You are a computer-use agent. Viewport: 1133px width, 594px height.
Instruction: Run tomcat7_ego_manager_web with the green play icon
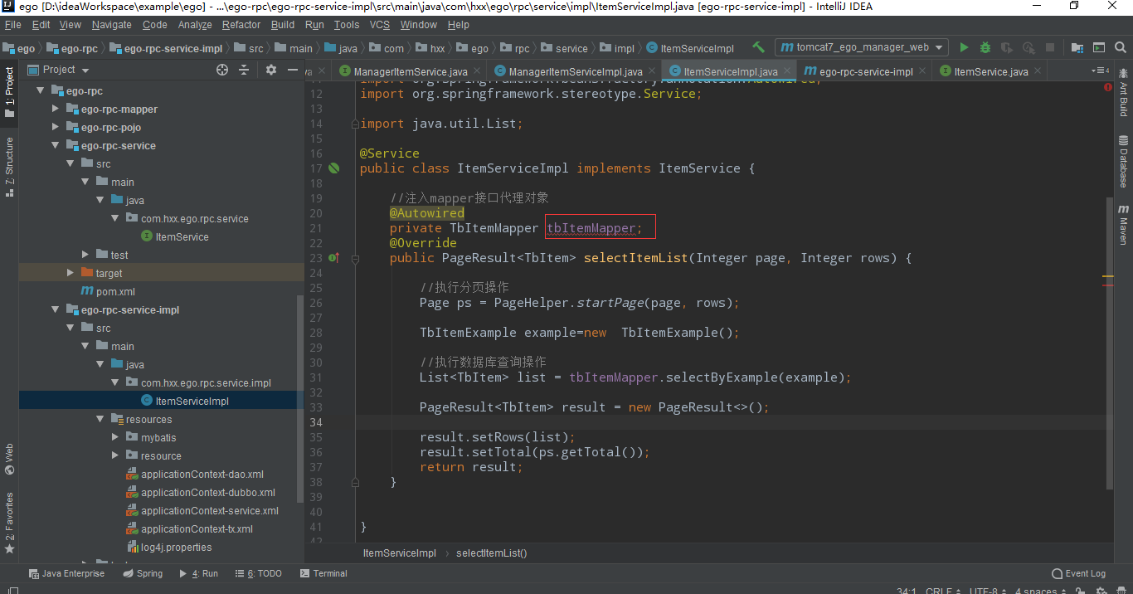point(964,47)
